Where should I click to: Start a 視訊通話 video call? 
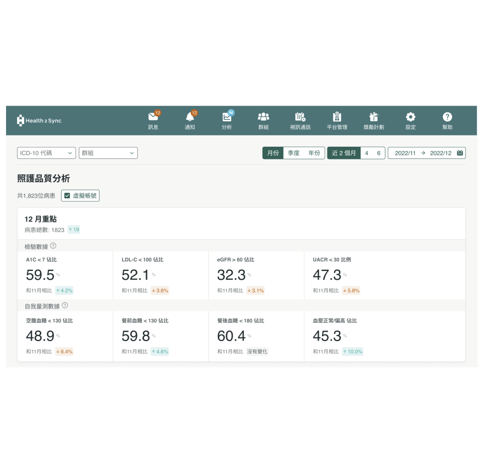(x=300, y=120)
